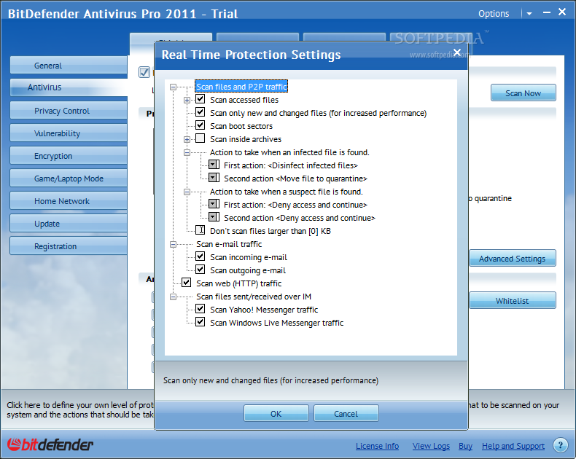576x459 pixels.
Task: Open Game/Laptop Mode section
Action: [x=69, y=178]
